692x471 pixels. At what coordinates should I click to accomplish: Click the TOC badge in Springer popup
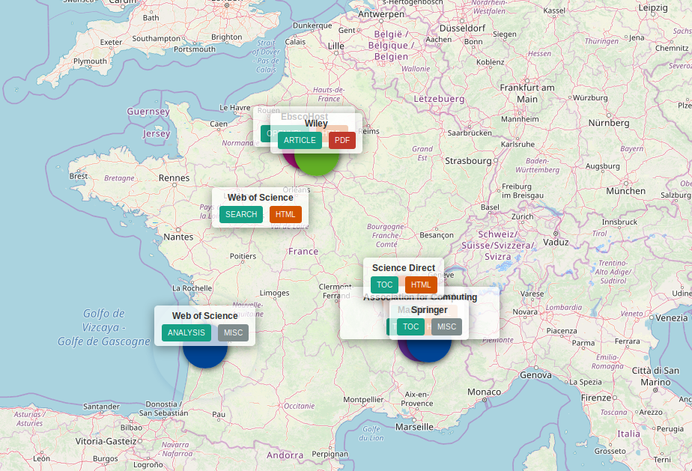410,326
